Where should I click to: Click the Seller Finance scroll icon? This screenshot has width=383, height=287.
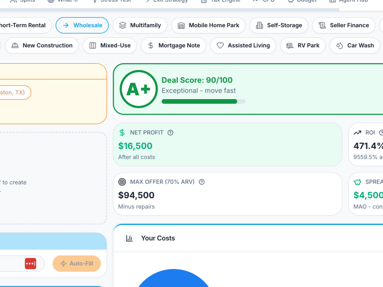click(322, 25)
